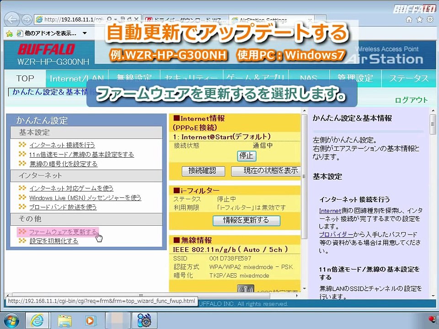Click the add-to-favorites bar star icon
The width and height of the screenshot is (439, 329).
point(9,33)
